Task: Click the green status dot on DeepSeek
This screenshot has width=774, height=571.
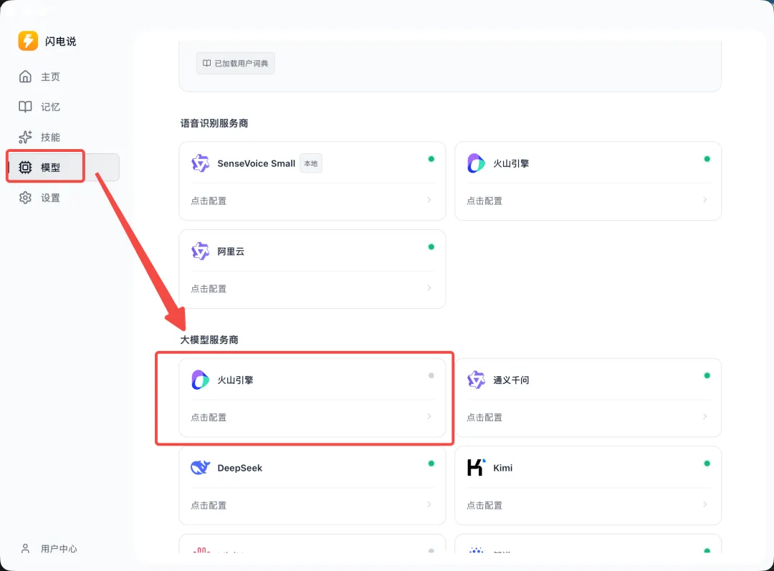Action: click(x=431, y=464)
